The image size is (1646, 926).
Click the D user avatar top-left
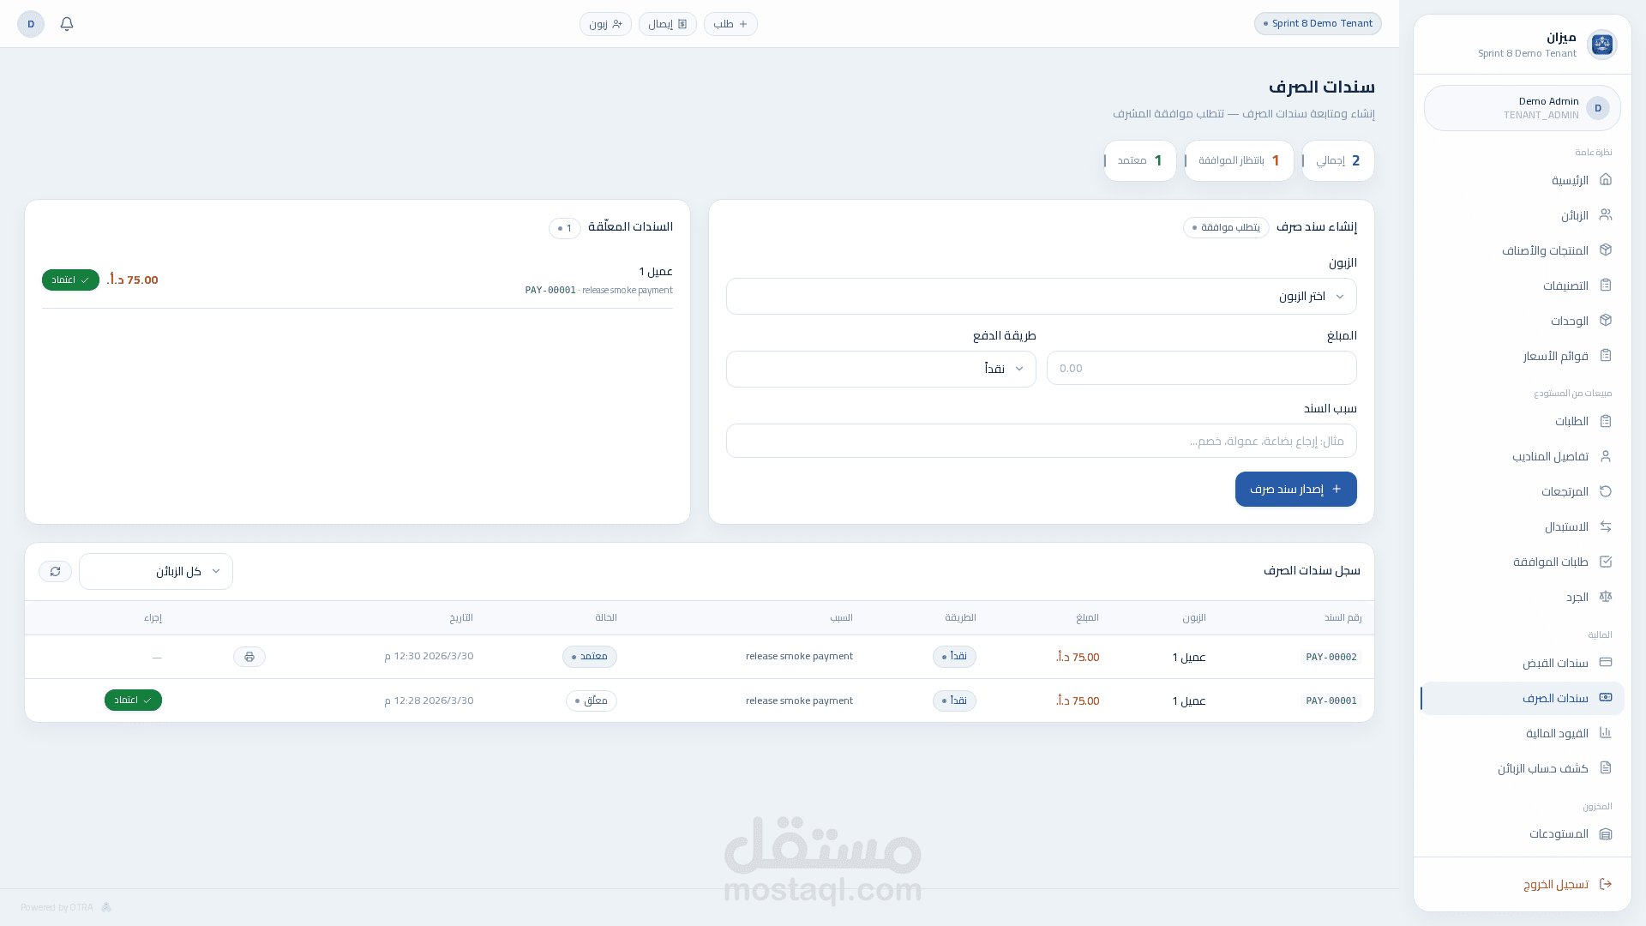31,24
